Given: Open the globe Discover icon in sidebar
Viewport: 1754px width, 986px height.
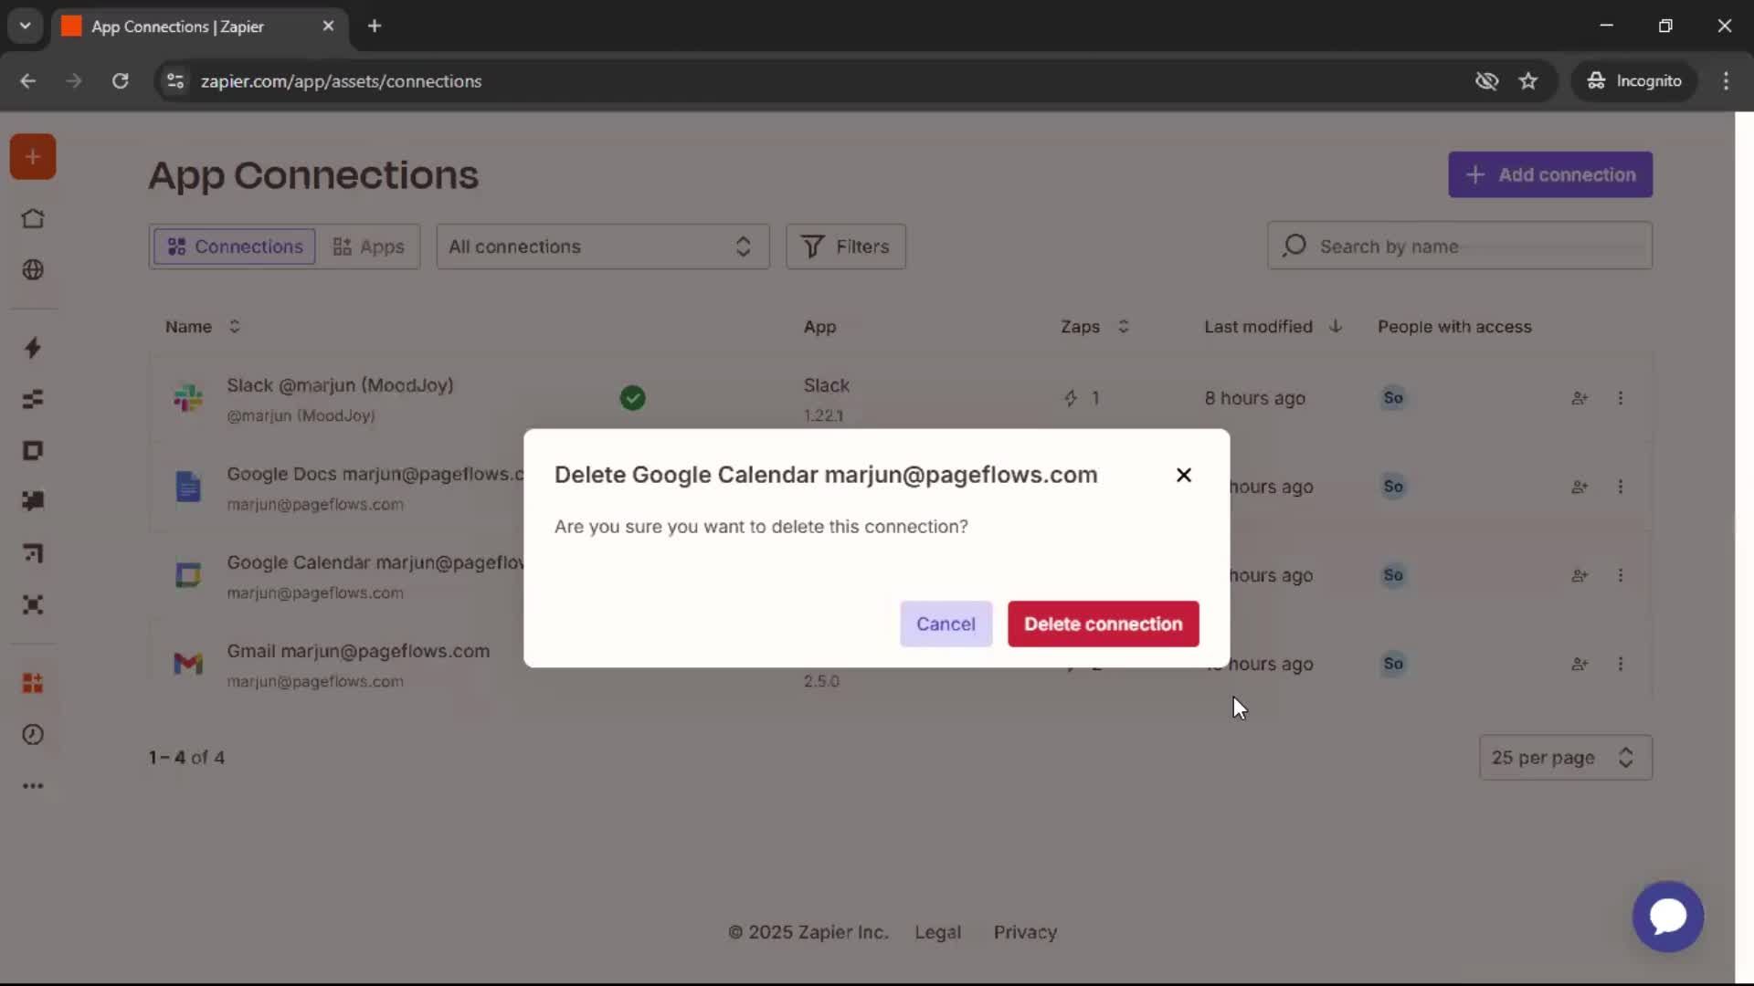Looking at the screenshot, I should tap(33, 270).
